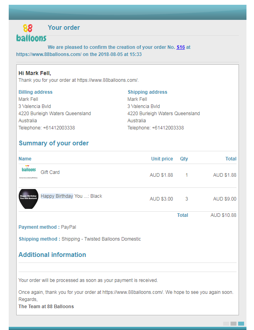Click the light gray square at bottom right
This screenshot has height=330, width=254.
tap(226, 324)
